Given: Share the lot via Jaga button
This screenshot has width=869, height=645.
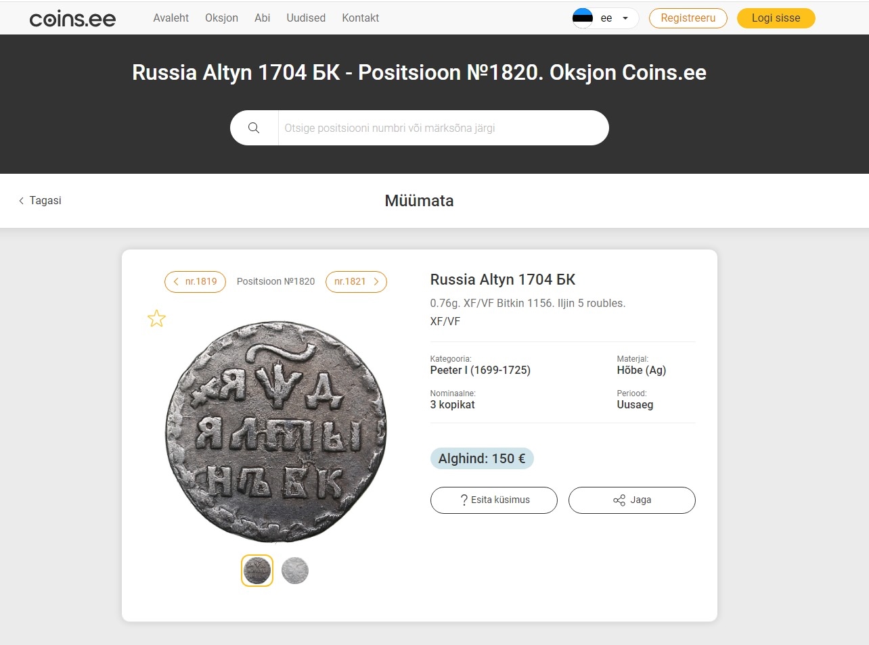Looking at the screenshot, I should 632,500.
